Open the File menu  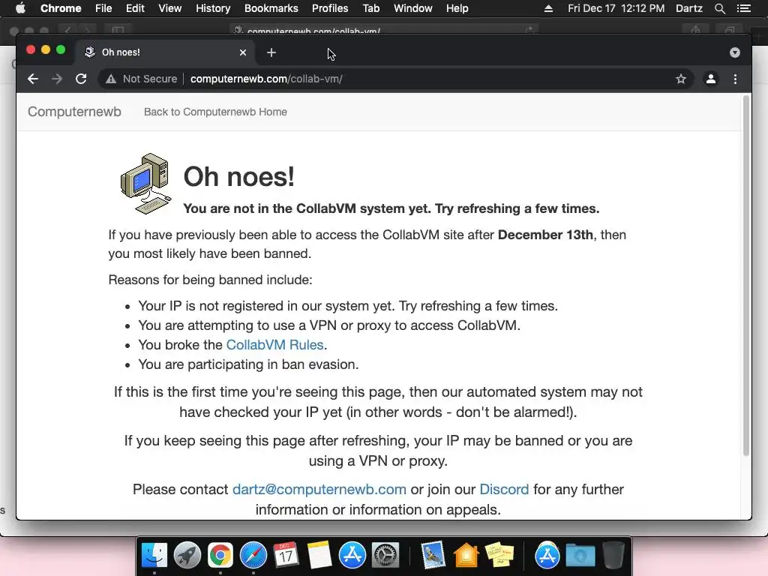click(x=103, y=8)
